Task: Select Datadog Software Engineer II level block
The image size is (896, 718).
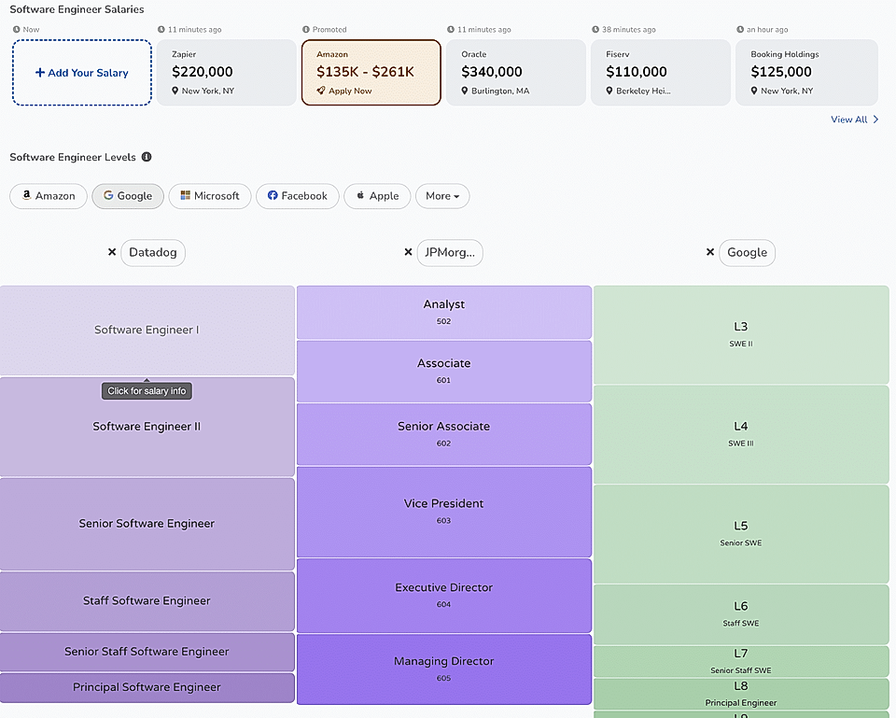Action: (147, 427)
